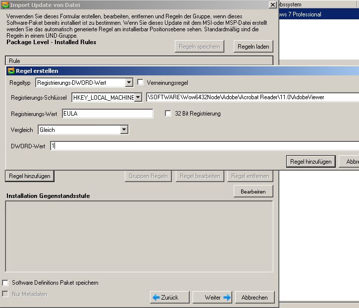The height and width of the screenshot is (308, 359).
Task: Click the cut-off Abbrechen button in the Regel erstellen dialog
Action: (349, 162)
